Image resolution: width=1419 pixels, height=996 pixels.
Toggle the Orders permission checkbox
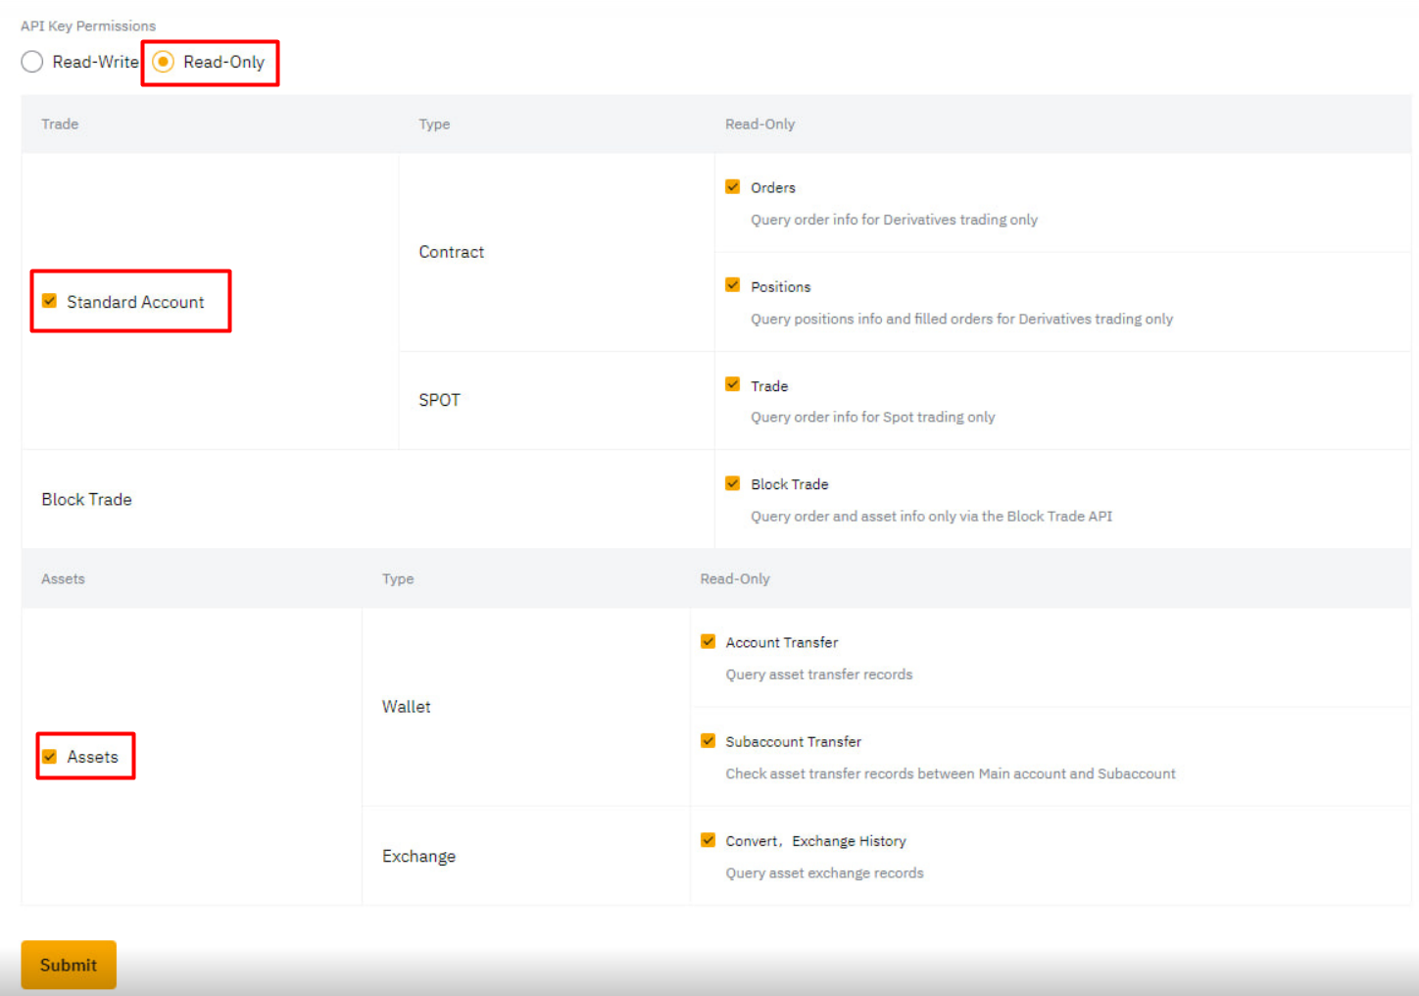coord(732,187)
